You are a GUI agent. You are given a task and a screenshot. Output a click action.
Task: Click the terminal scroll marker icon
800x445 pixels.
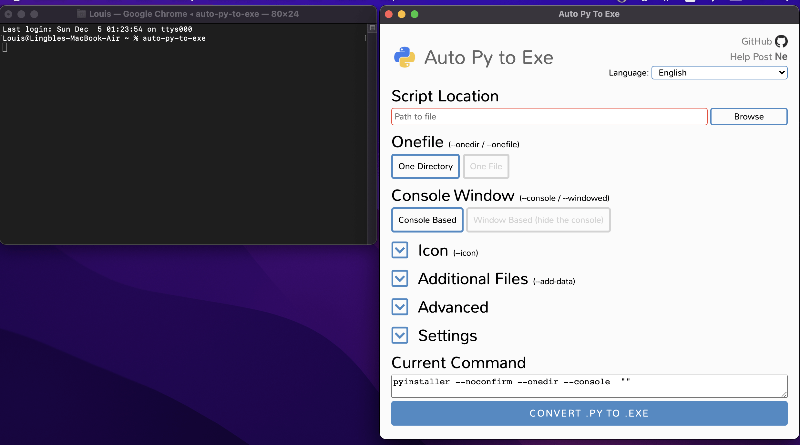pyautogui.click(x=372, y=28)
